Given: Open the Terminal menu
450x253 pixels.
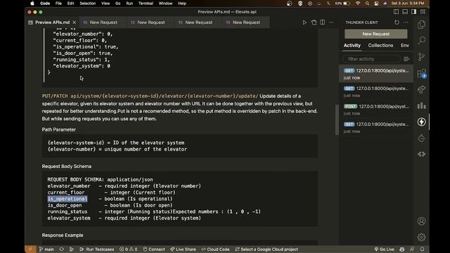Looking at the screenshot, I should (x=146, y=4).
